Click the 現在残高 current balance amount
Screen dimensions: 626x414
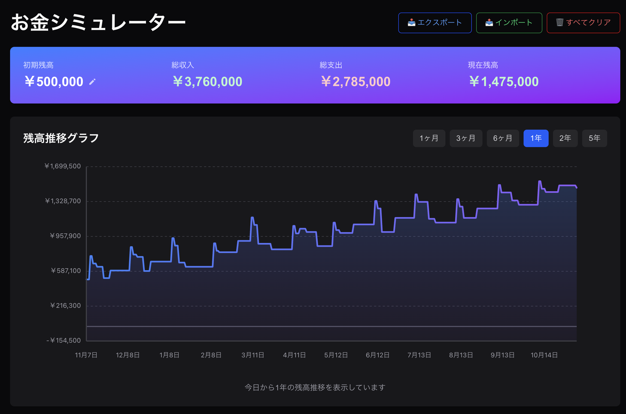pyautogui.click(x=504, y=82)
